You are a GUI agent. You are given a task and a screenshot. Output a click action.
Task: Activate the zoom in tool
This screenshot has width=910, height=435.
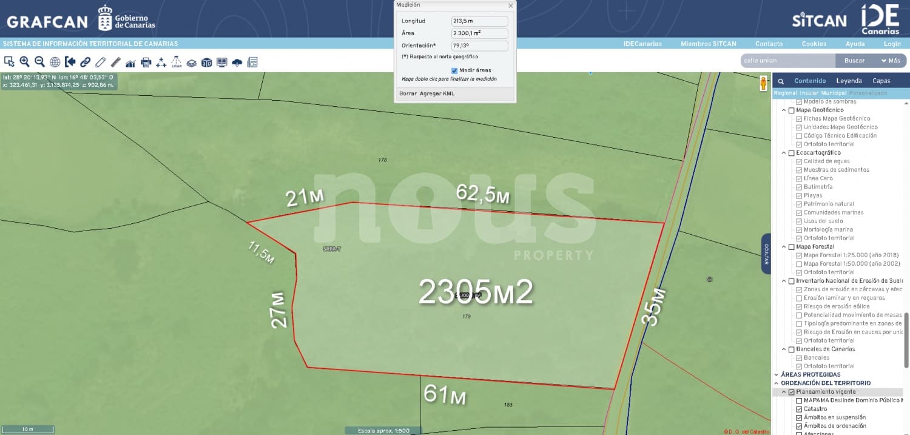coord(24,61)
